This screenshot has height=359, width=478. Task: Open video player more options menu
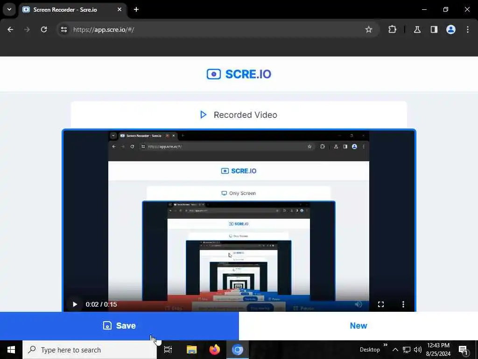pyautogui.click(x=403, y=304)
